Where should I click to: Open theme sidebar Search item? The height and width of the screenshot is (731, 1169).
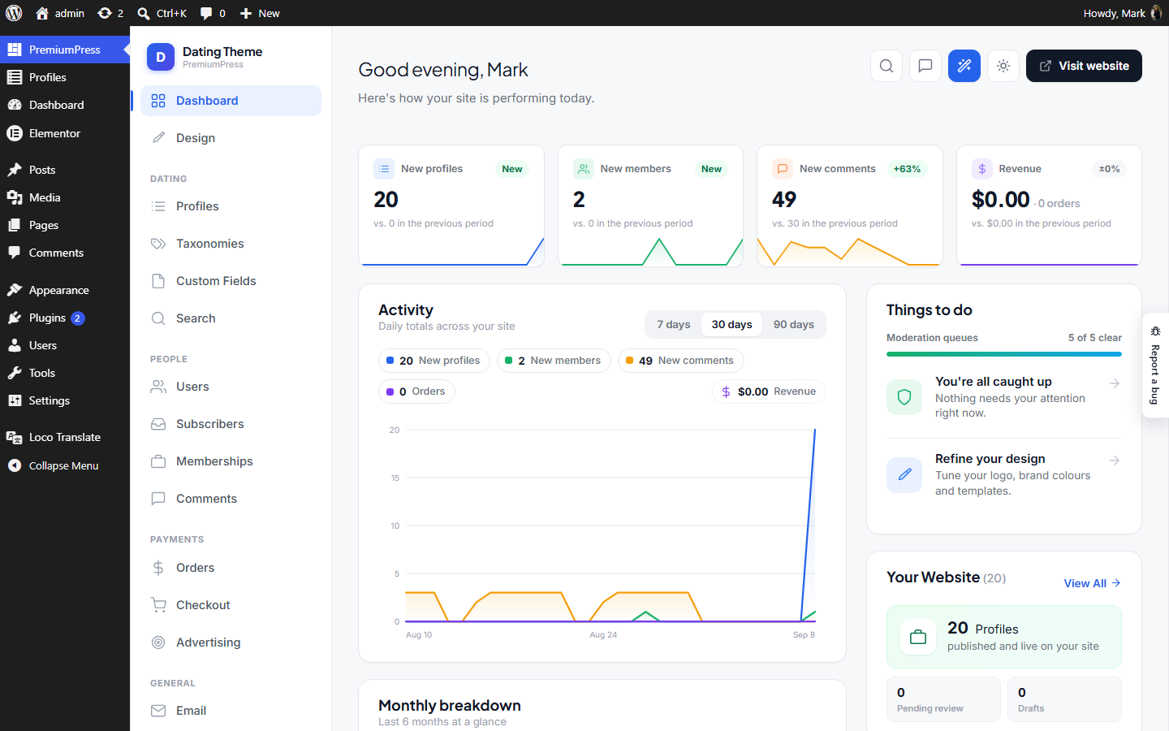click(x=231, y=318)
